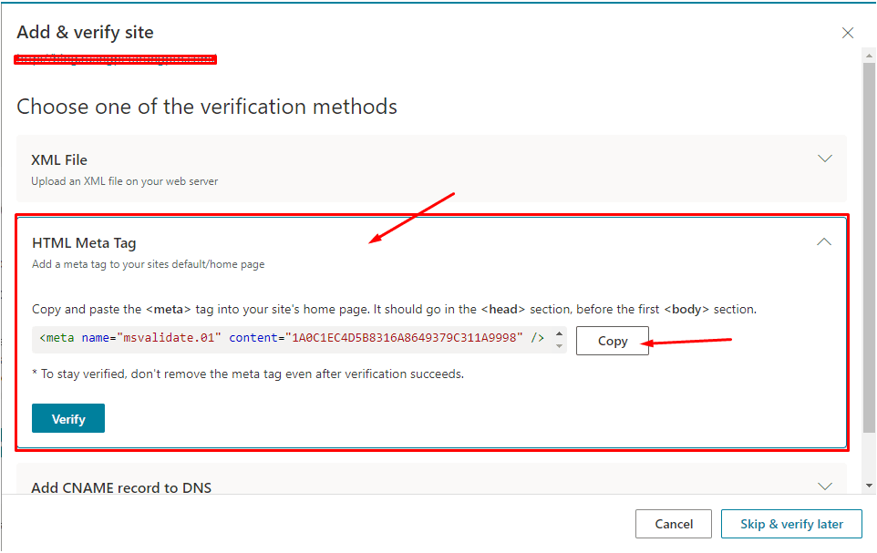
Task: Grab the dialog vertical scrollbar thumb
Action: [x=870, y=246]
